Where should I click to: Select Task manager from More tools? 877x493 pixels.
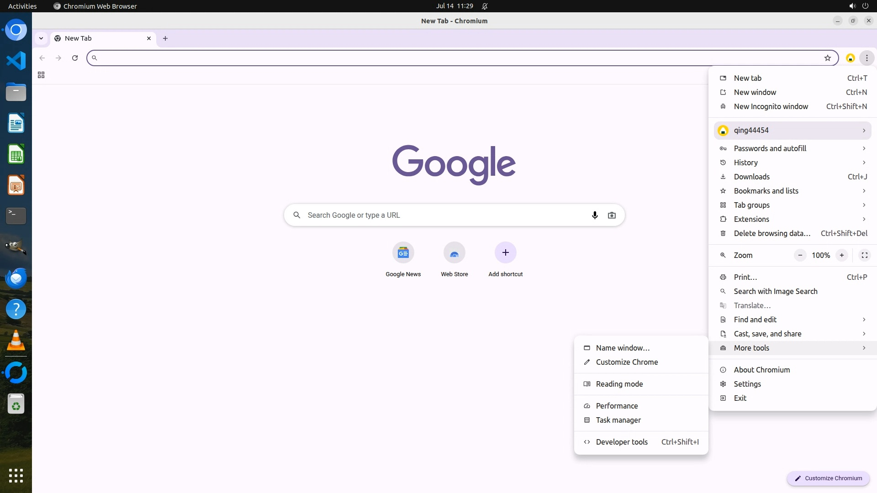pos(618,420)
